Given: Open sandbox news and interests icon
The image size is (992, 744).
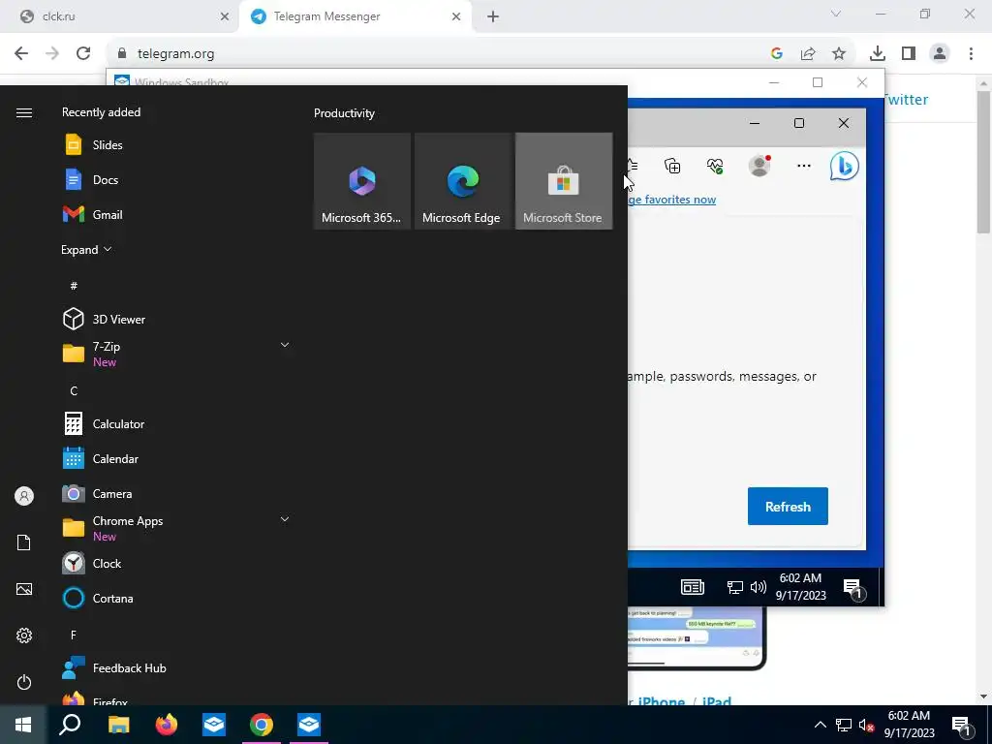Looking at the screenshot, I should tap(692, 587).
